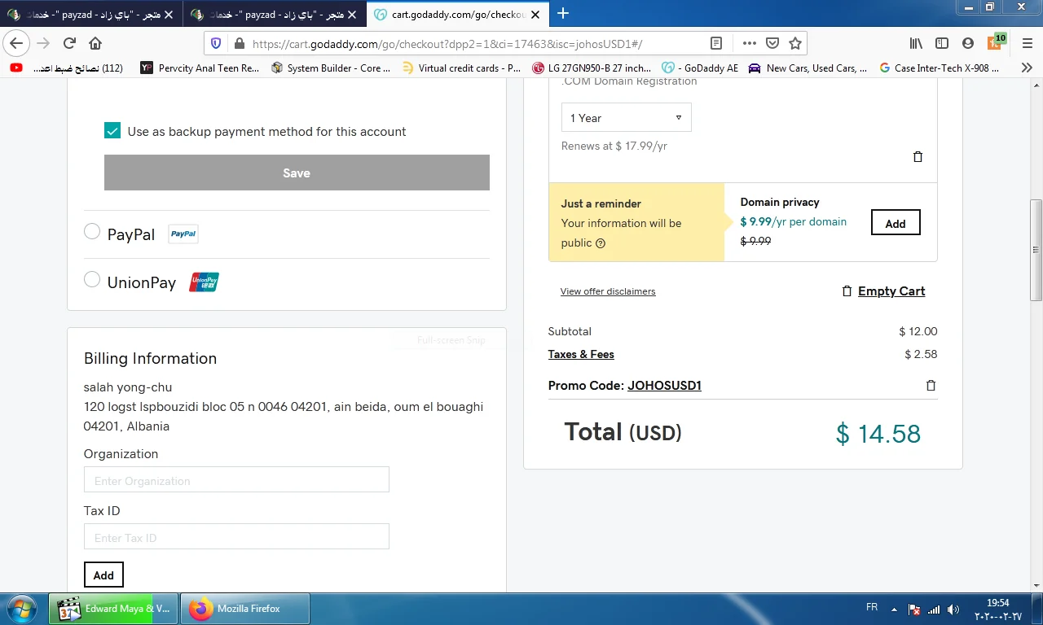Image resolution: width=1043 pixels, height=625 pixels.
Task: Click the help icon beside public reminder
Action: (601, 243)
